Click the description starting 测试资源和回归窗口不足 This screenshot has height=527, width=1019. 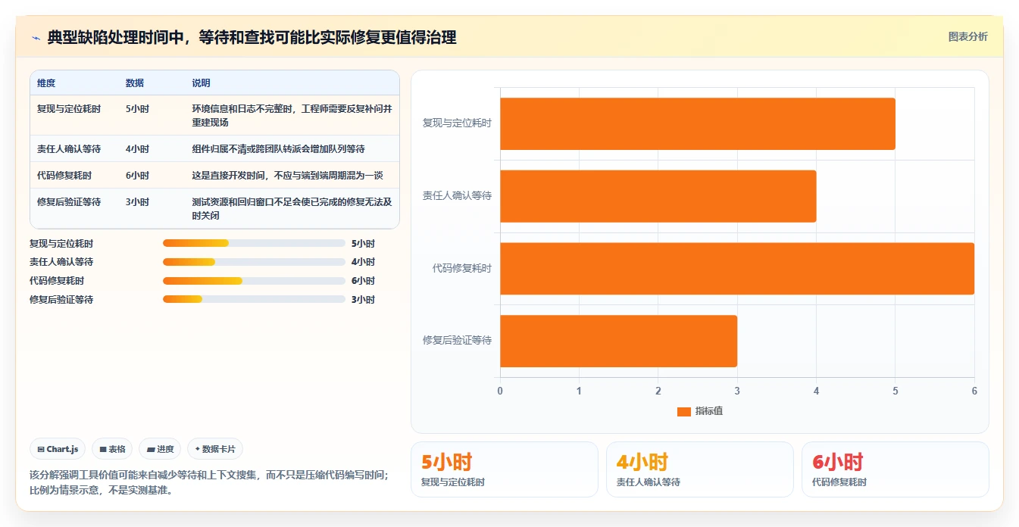click(x=292, y=209)
